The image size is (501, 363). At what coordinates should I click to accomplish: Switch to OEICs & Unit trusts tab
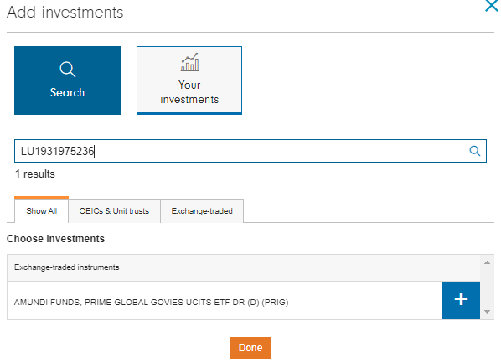pos(114,211)
